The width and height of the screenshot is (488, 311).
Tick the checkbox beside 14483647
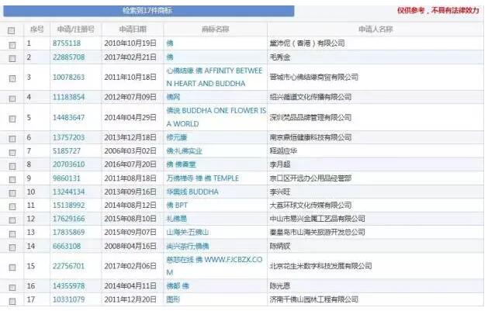[x=12, y=119]
